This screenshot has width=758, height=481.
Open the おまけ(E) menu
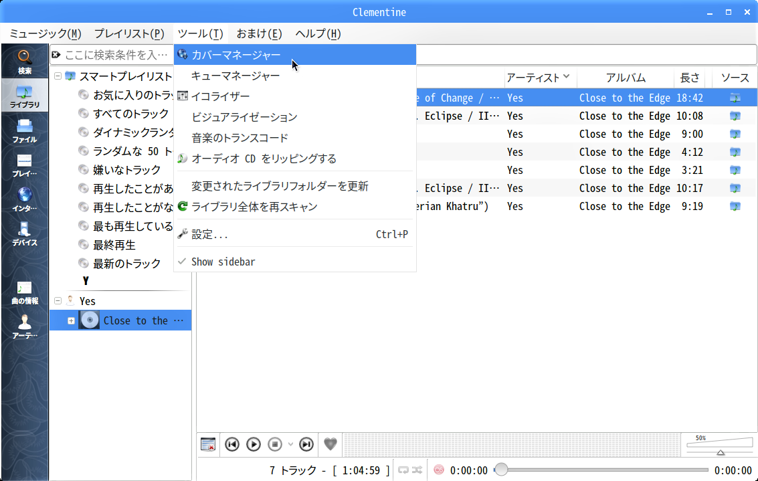coord(259,34)
